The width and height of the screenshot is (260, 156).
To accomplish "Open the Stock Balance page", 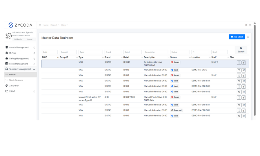I will tap(16, 80).
